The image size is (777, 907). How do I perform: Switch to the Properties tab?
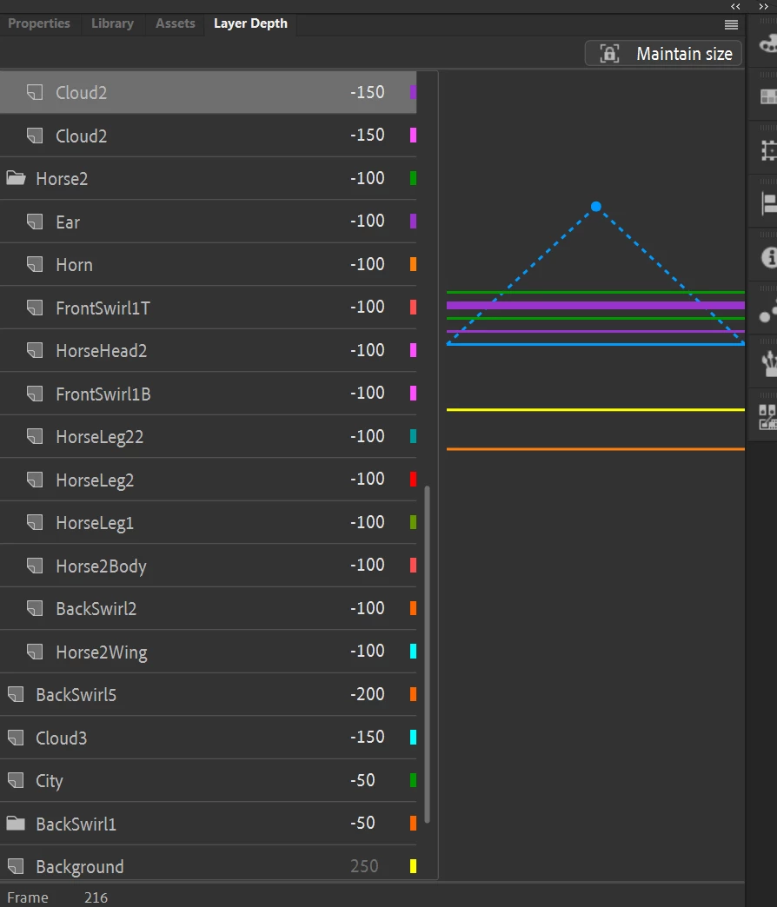click(39, 23)
